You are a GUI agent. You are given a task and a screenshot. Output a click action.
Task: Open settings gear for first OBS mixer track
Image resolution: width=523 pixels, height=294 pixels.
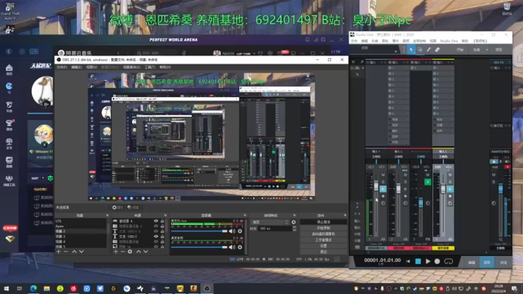click(240, 231)
